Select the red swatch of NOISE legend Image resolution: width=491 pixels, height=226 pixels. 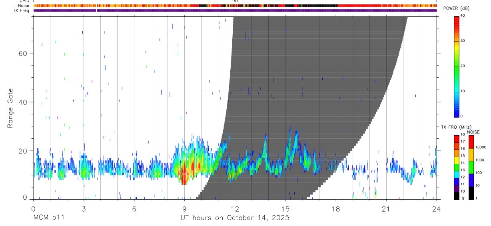tap(471, 141)
